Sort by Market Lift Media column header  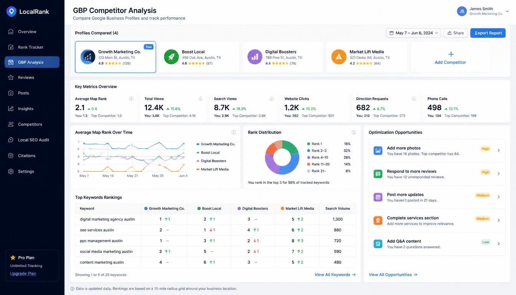pyautogui.click(x=297, y=209)
